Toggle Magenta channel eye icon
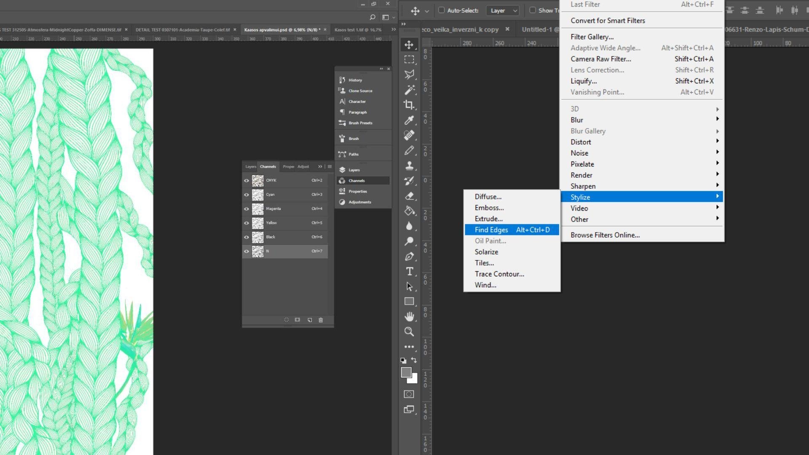This screenshot has height=455, width=809. (x=246, y=209)
